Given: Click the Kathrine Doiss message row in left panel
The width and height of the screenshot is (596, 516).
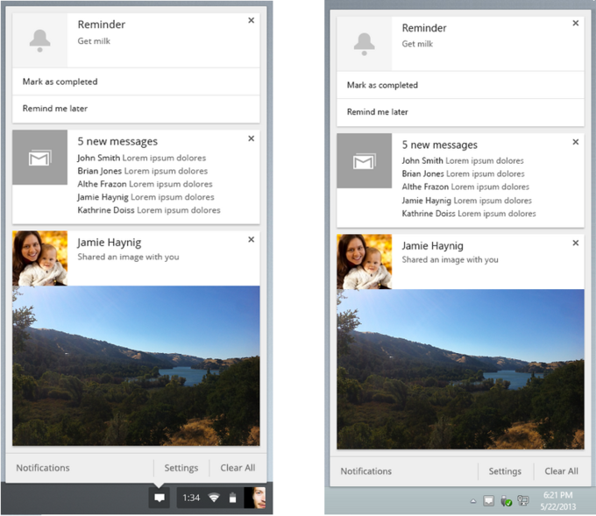Looking at the screenshot, I should pos(149,210).
